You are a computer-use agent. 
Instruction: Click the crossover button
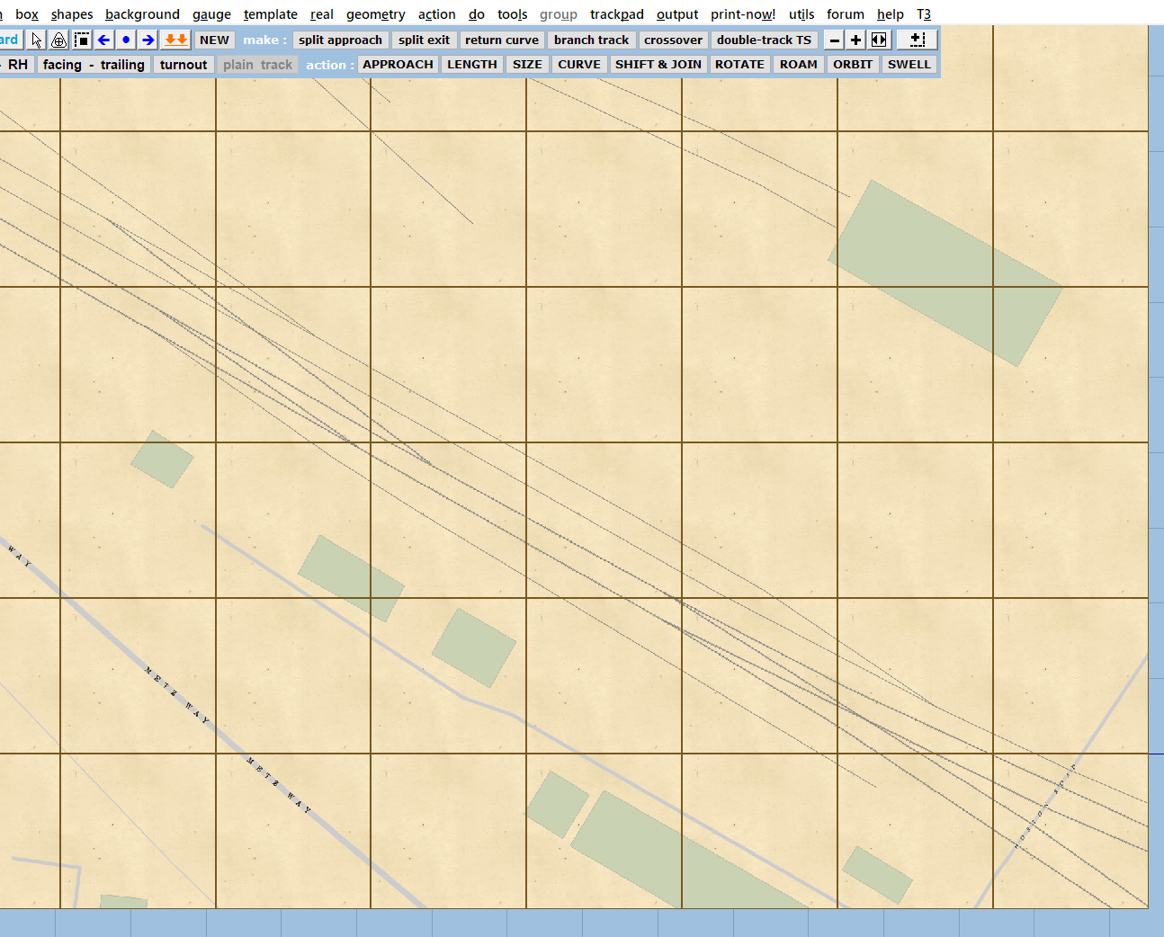coord(673,40)
